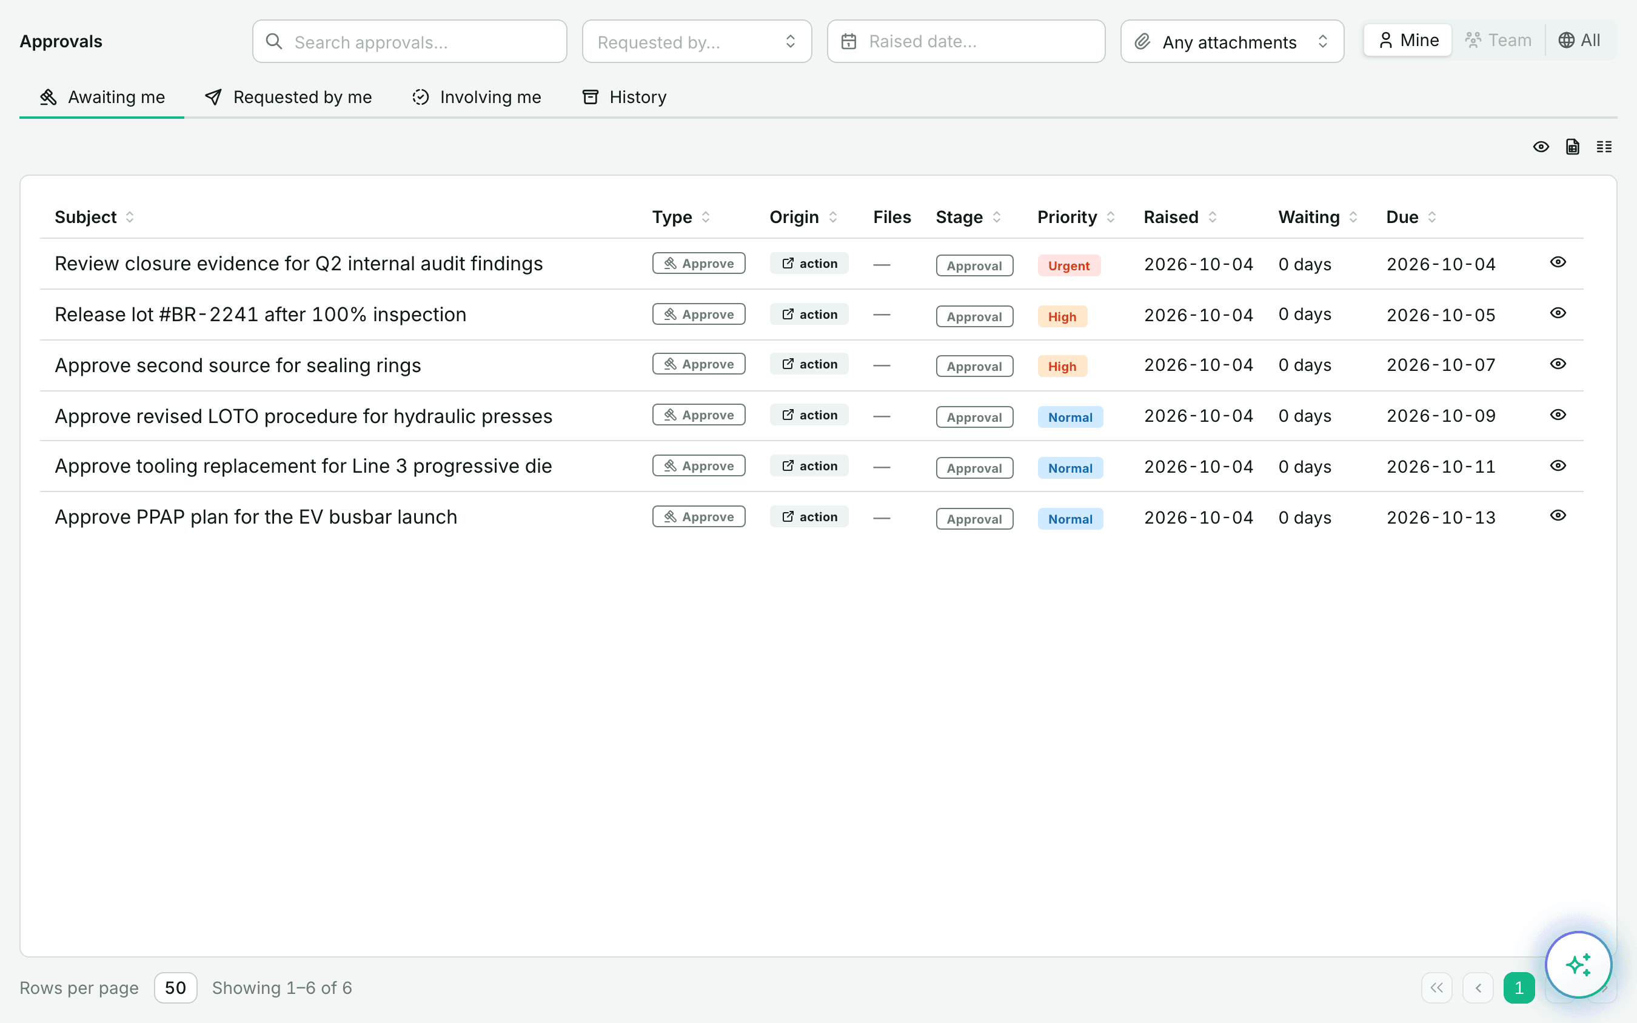Viewport: 1637px width, 1023px height.
Task: Click the Urgent priority badge
Action: coord(1068,265)
